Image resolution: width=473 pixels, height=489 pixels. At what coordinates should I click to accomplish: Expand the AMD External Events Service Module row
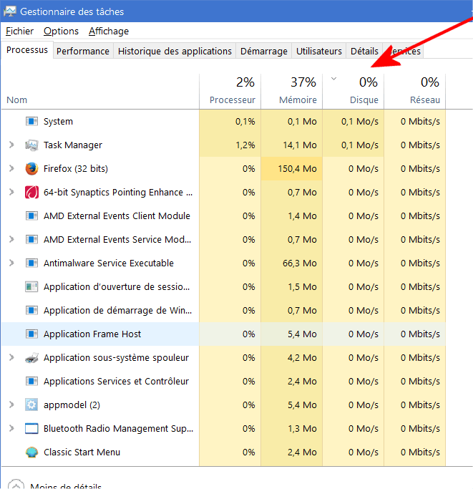tap(11, 239)
